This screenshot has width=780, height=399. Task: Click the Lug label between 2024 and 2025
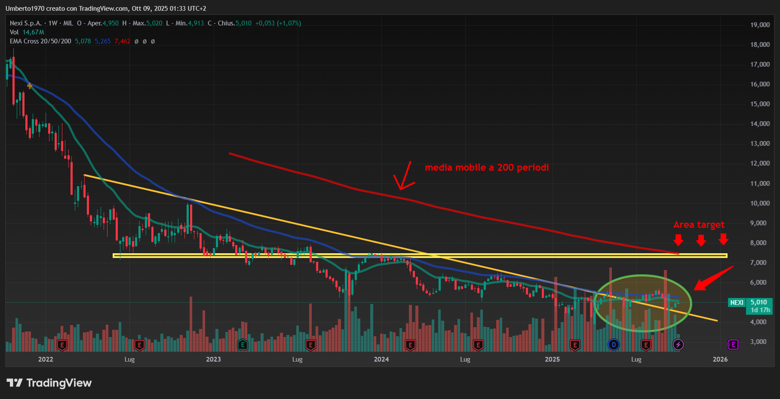[x=465, y=359]
